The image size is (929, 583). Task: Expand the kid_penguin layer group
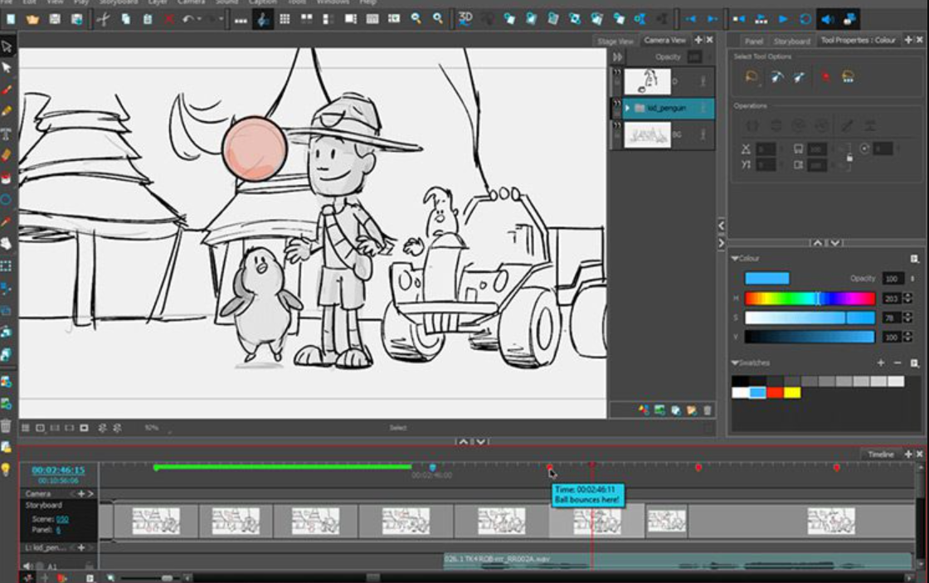tap(628, 109)
